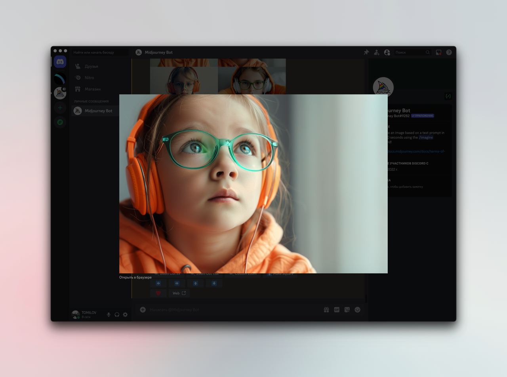Open the GIF picker
507x377 pixels.
click(x=337, y=310)
